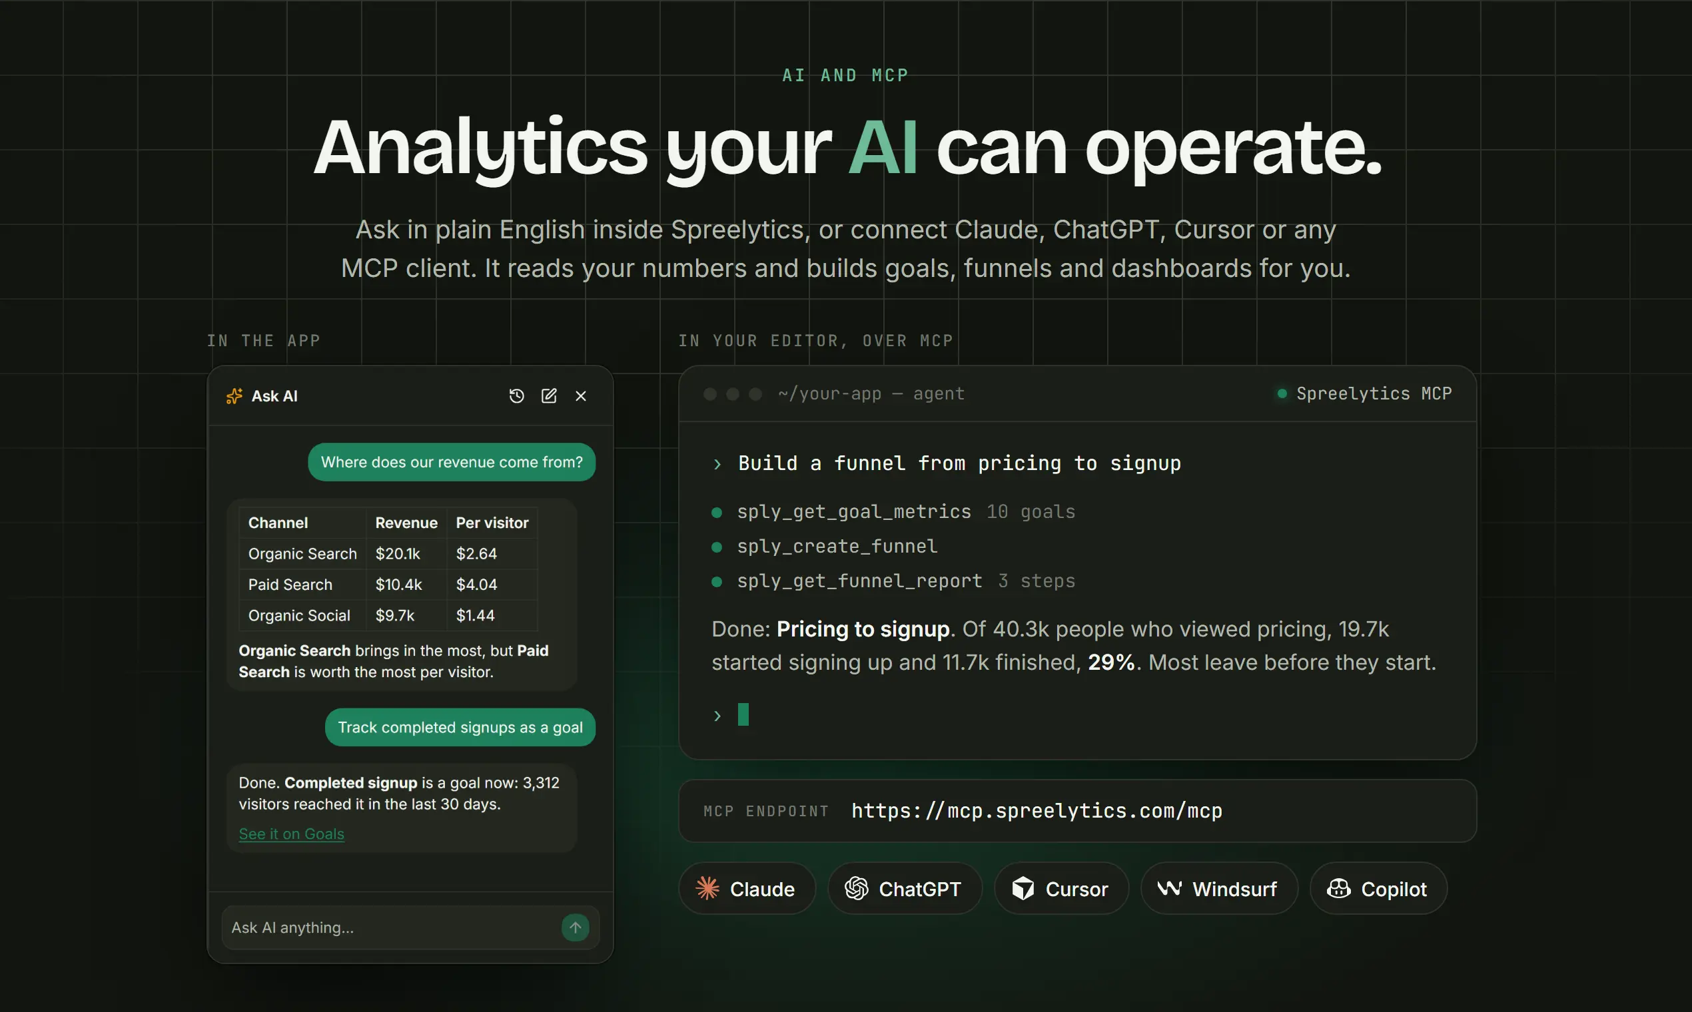Follow the See it on Goals link
Viewport: 1692px width, 1012px height.
291,834
